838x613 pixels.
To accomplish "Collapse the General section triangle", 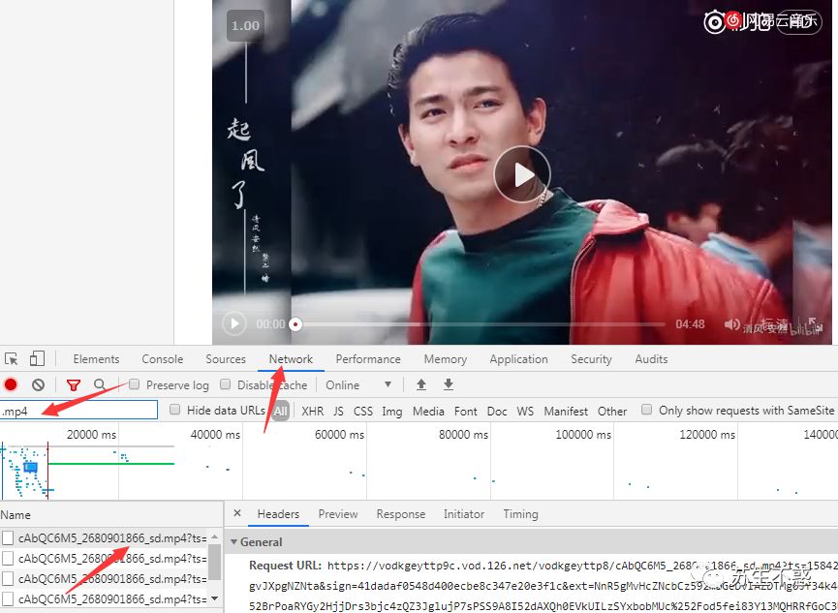I will 233,541.
